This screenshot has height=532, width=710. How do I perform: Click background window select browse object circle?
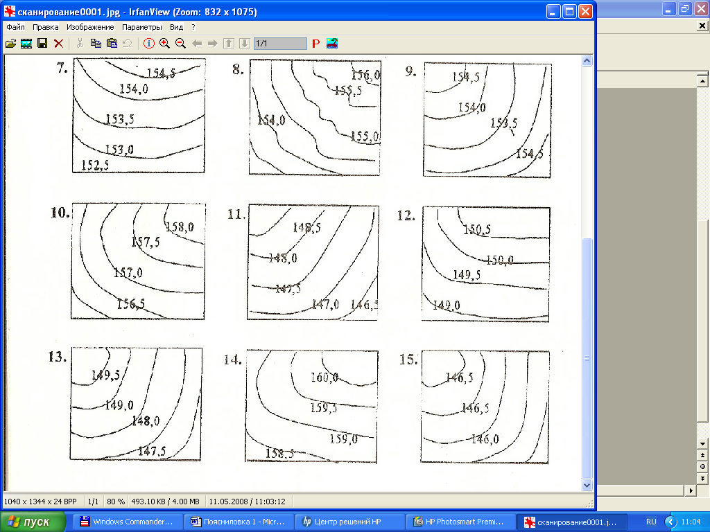point(702,466)
